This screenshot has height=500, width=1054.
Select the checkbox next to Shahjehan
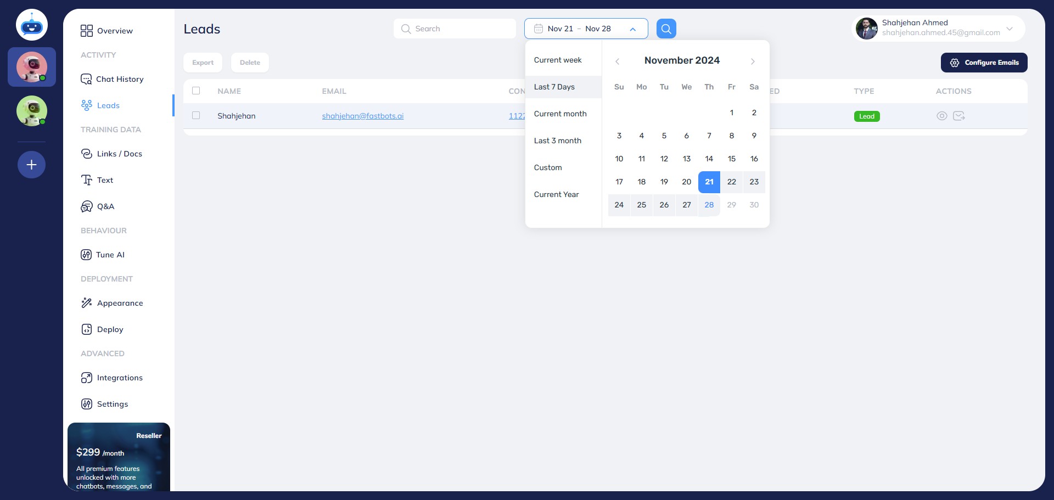point(196,115)
